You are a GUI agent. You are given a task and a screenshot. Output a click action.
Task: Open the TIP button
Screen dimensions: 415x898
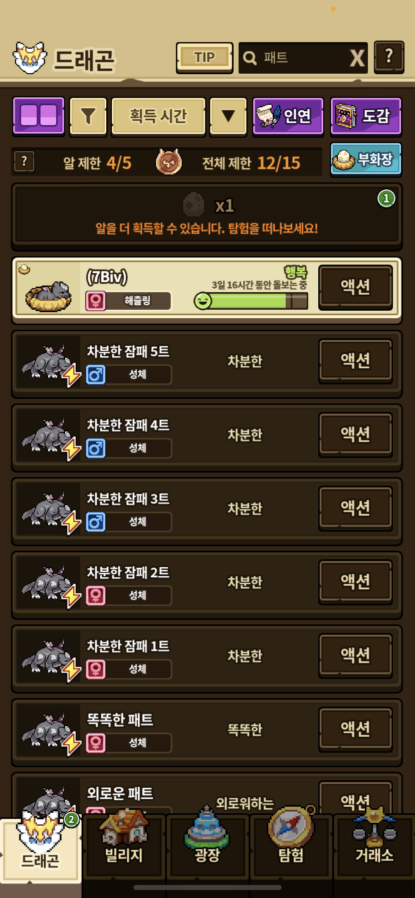coord(204,58)
